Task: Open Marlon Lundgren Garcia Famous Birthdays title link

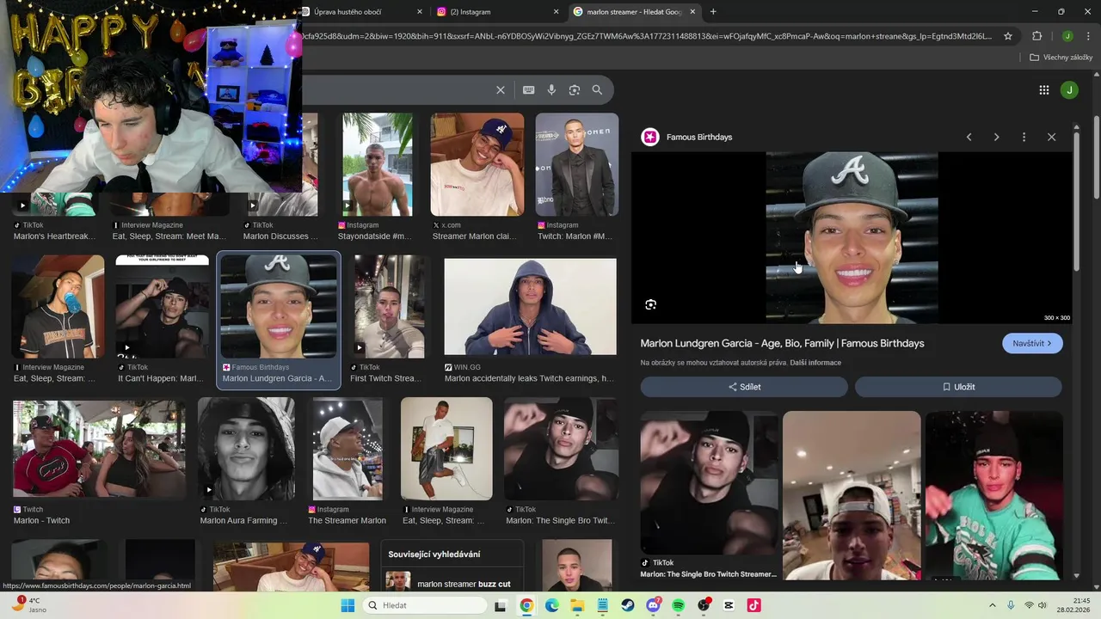Action: (x=782, y=343)
